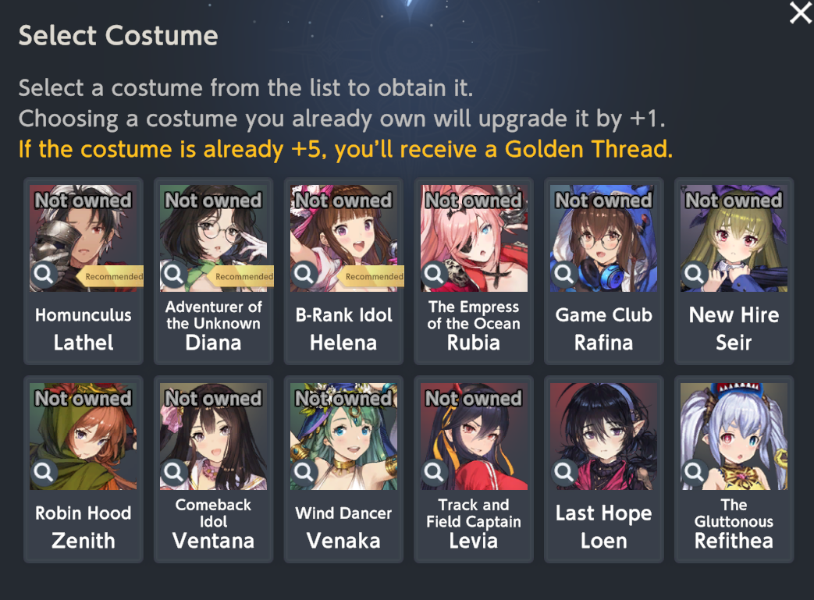Click magnifier icon on B-Rank Idol Helena
The width and height of the screenshot is (814, 600).
(x=304, y=274)
